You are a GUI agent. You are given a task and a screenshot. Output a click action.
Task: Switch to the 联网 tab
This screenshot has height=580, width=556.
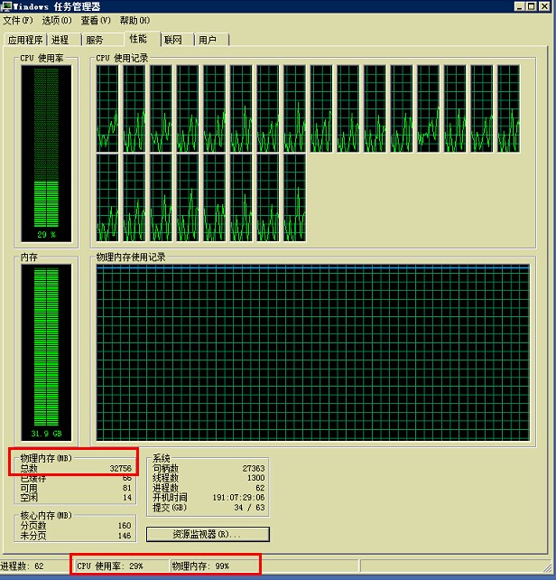[173, 40]
